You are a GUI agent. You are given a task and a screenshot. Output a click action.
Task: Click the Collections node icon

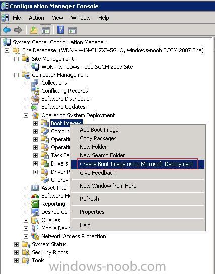35,83
